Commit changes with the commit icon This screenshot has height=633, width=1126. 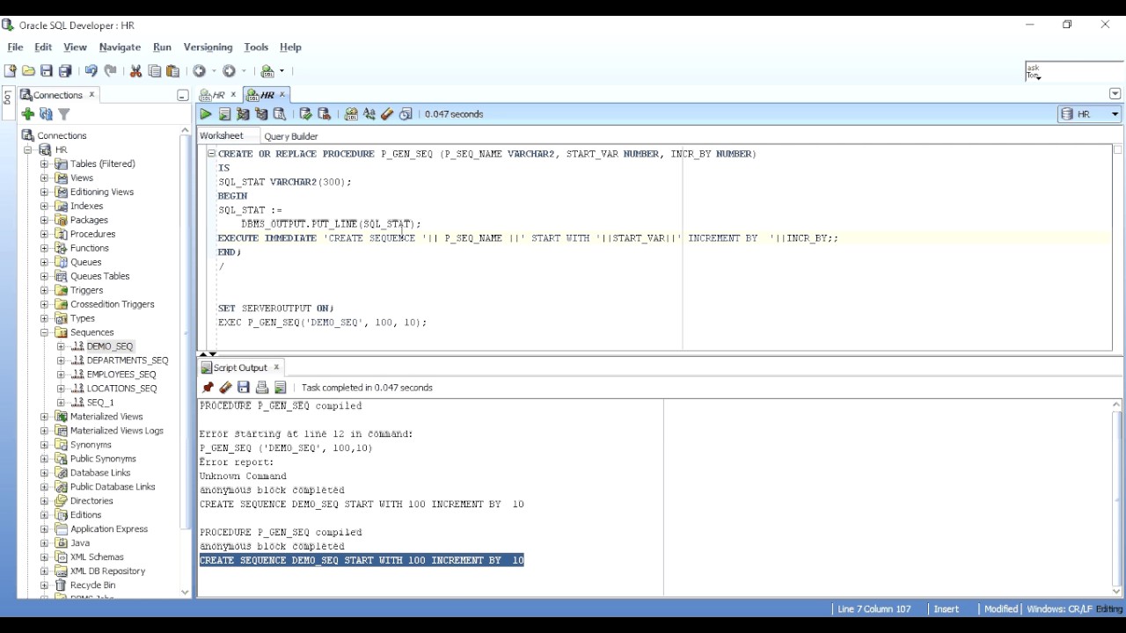305,114
